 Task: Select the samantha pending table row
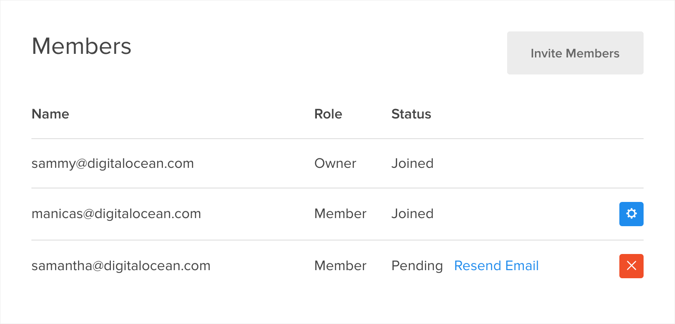pyautogui.click(x=337, y=266)
